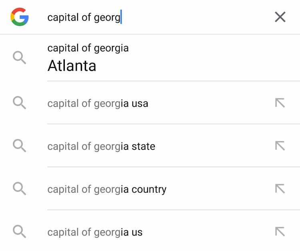The image size is (300, 251).
Task: Choose the 'capital of georgia us' suggestion
Action: coord(150,231)
